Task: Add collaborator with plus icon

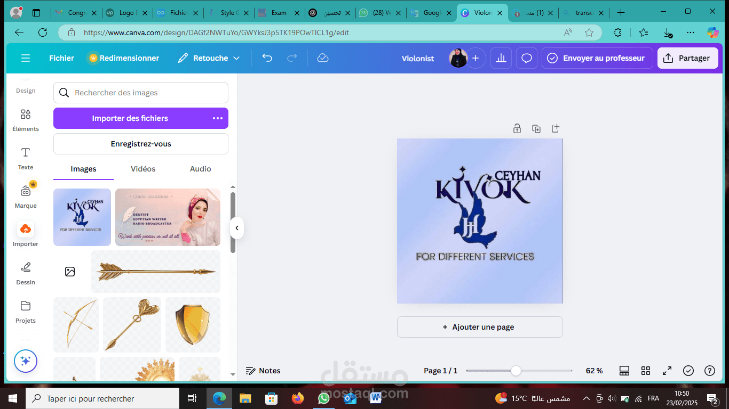Action: pos(476,58)
